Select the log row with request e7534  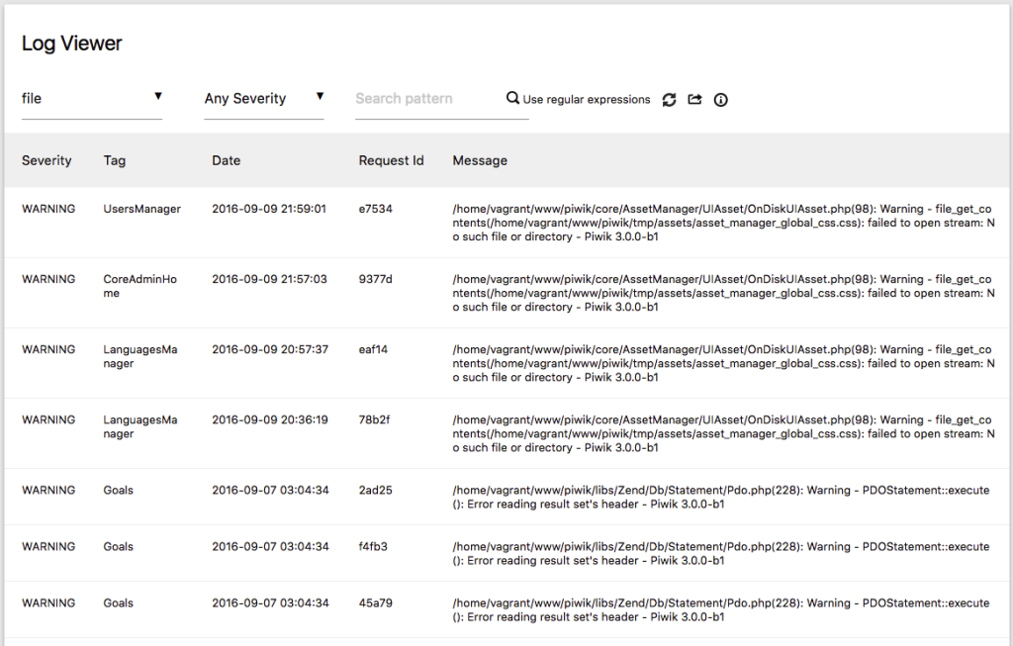(506, 223)
